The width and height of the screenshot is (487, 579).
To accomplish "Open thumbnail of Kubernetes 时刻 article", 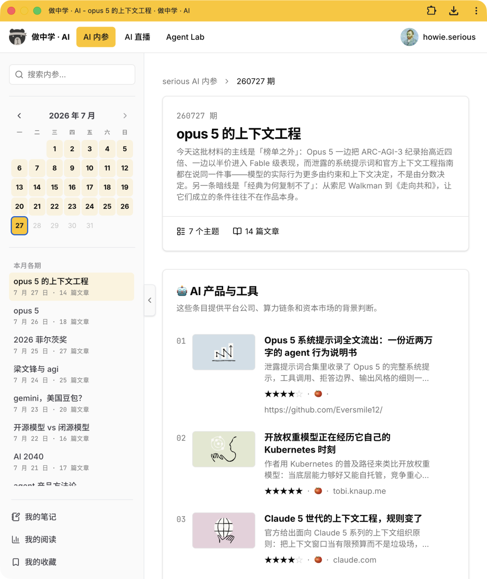I will pyautogui.click(x=224, y=449).
